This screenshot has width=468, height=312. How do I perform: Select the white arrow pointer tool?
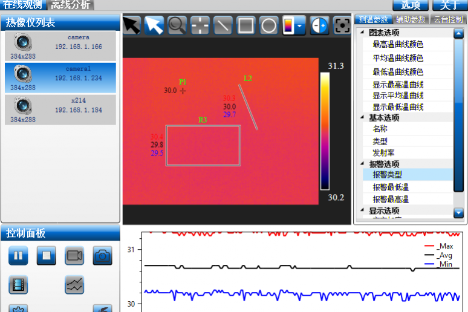click(x=154, y=25)
